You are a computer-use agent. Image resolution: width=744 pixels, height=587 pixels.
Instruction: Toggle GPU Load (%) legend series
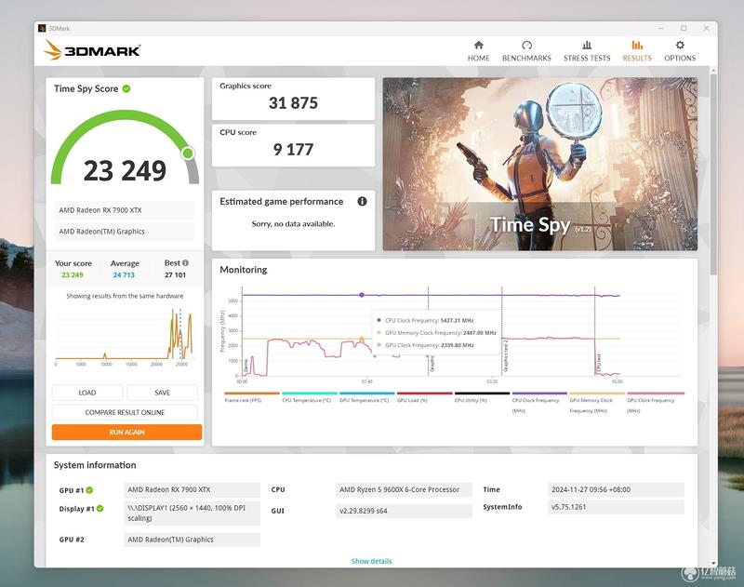(425, 397)
